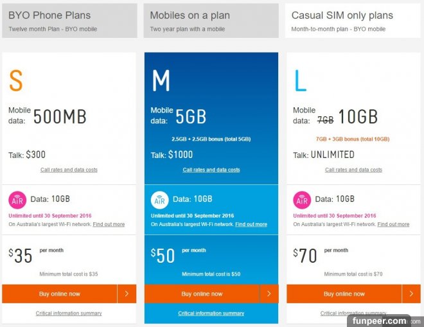This screenshot has height=327, width=424.
Task: Select the Casual SIM only plans tab
Action: tap(352, 21)
